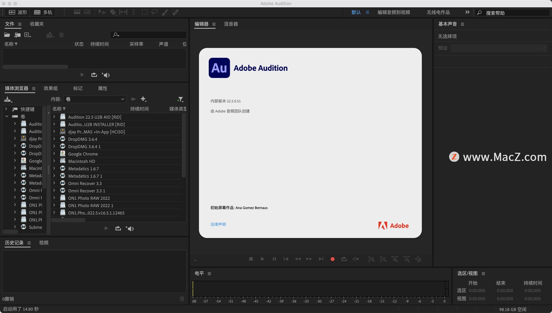
Task: Select ON1 Photo RAW 2022 entry
Action: pyautogui.click(x=89, y=198)
